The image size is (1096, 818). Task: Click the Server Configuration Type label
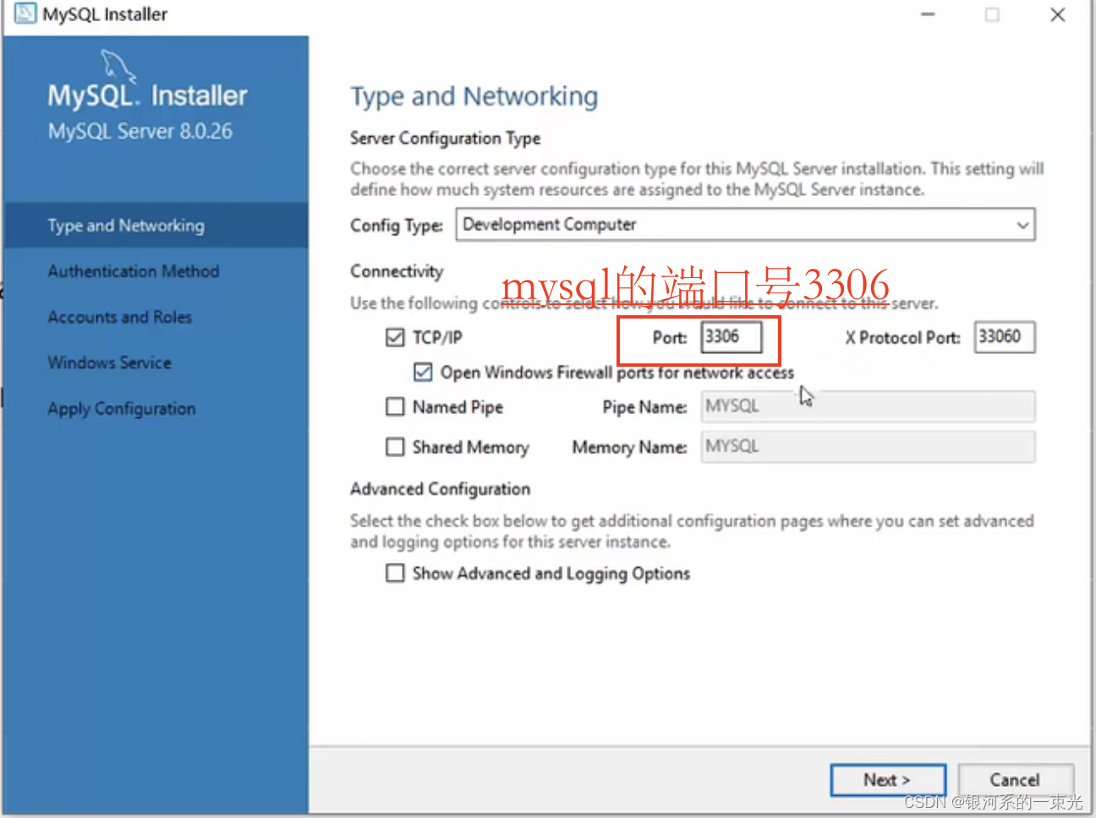[x=446, y=138]
